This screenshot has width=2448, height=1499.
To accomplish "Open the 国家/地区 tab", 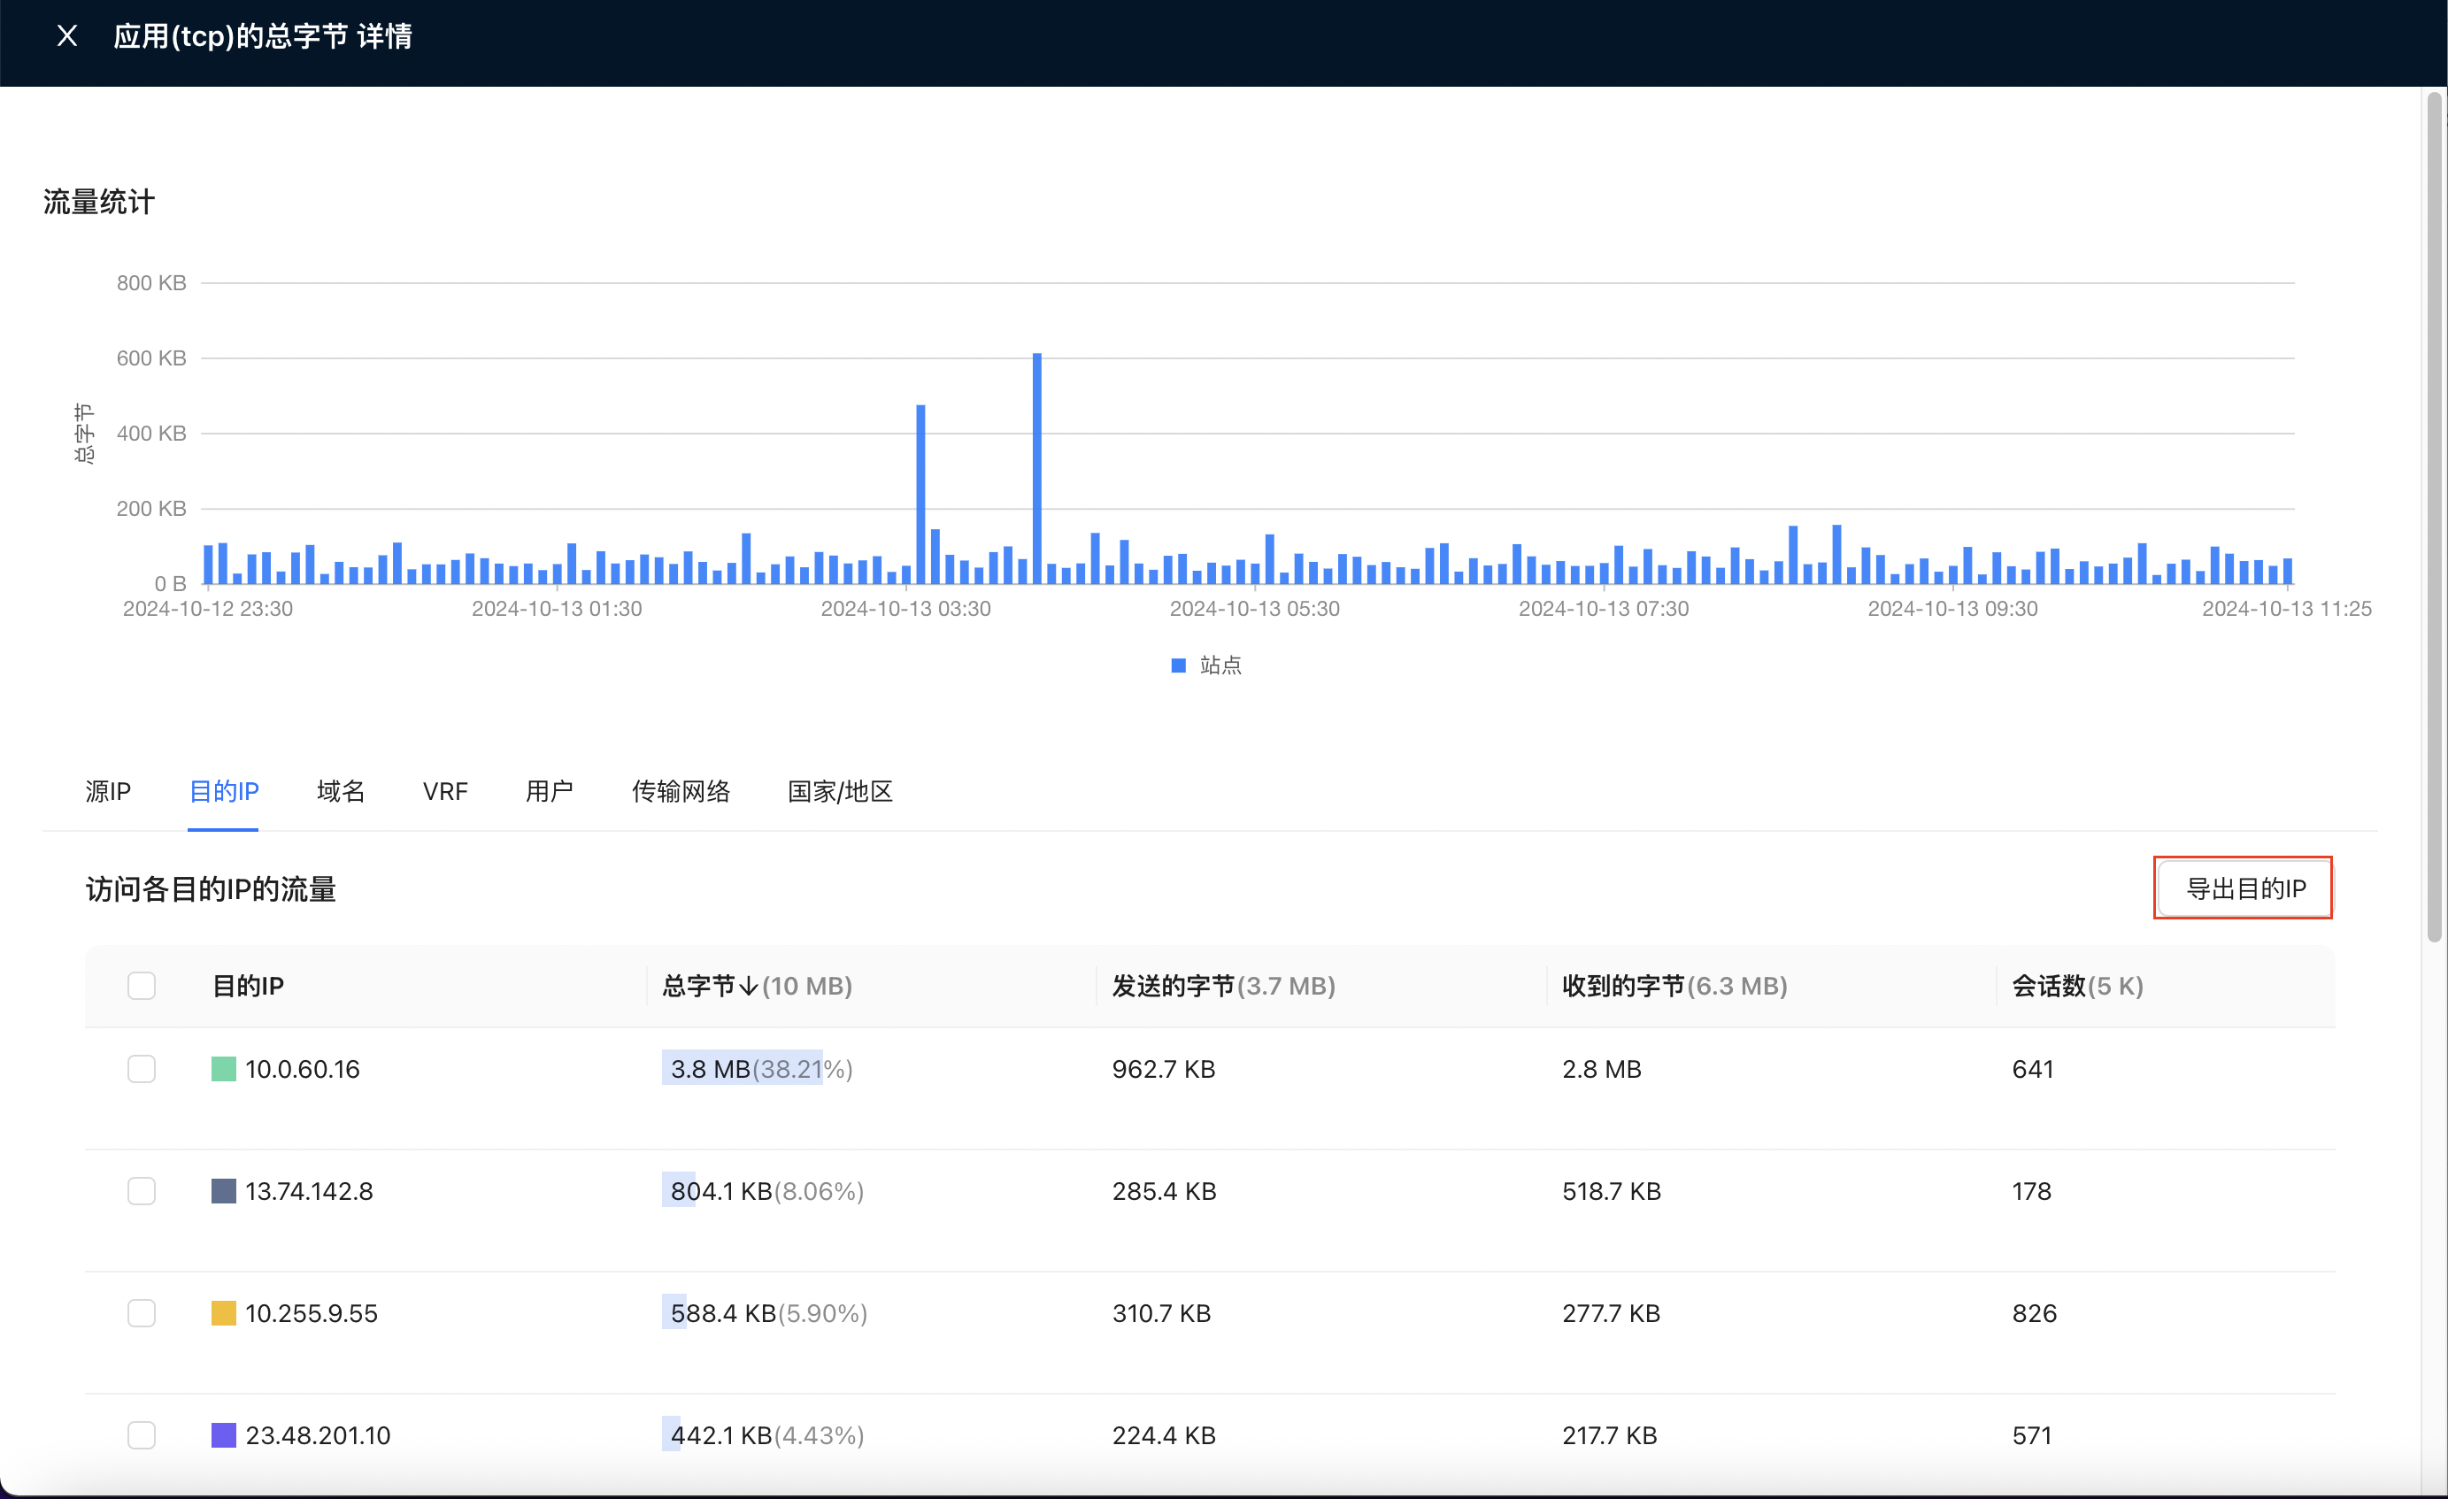I will pyautogui.click(x=841, y=792).
